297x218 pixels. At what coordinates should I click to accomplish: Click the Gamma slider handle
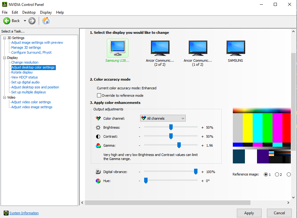(x=179, y=145)
